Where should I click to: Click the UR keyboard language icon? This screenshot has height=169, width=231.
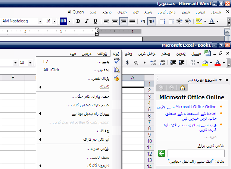63,21
